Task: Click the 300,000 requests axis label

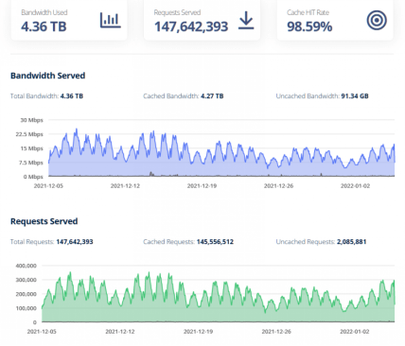Action: pyautogui.click(x=26, y=280)
